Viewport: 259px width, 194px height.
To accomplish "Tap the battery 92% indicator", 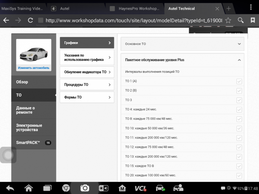I will click(242, 189).
